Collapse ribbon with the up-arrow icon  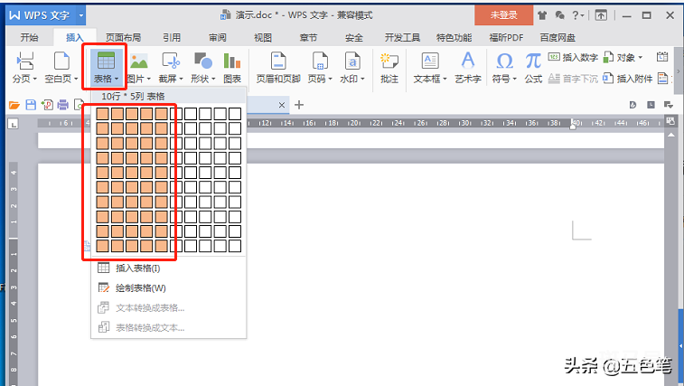coord(601,15)
